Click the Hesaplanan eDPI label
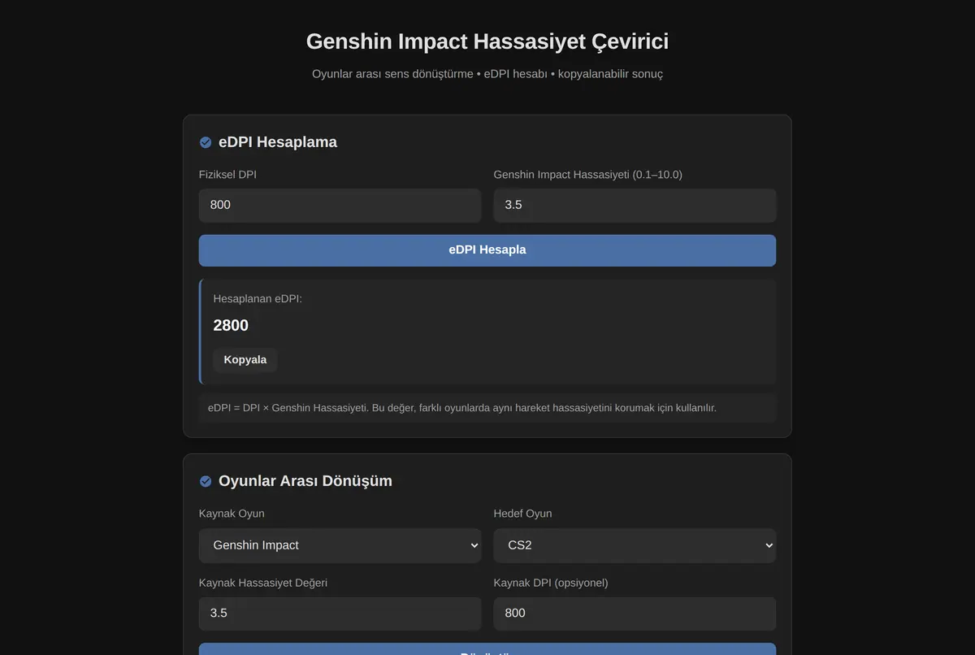 click(x=258, y=299)
